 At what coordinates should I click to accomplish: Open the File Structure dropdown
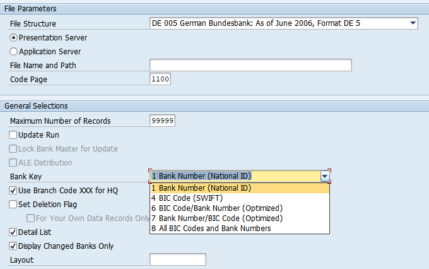point(413,24)
